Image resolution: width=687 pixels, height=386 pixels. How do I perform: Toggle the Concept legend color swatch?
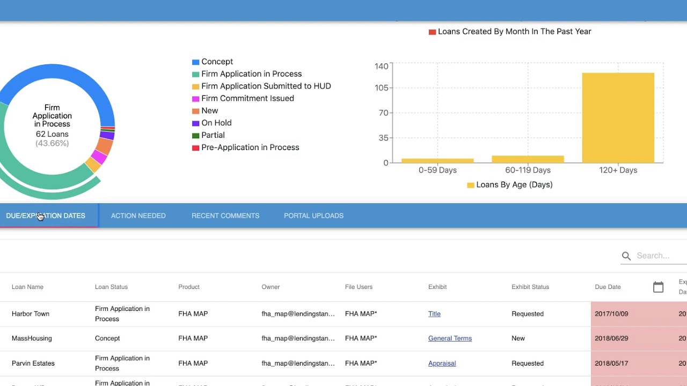pos(196,62)
